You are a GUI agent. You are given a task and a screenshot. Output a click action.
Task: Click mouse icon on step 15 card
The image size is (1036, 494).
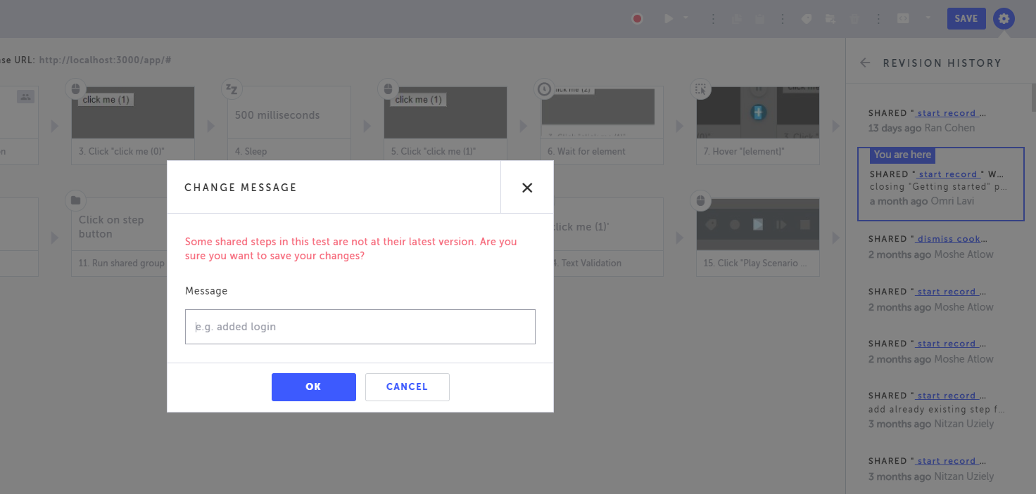tap(700, 200)
